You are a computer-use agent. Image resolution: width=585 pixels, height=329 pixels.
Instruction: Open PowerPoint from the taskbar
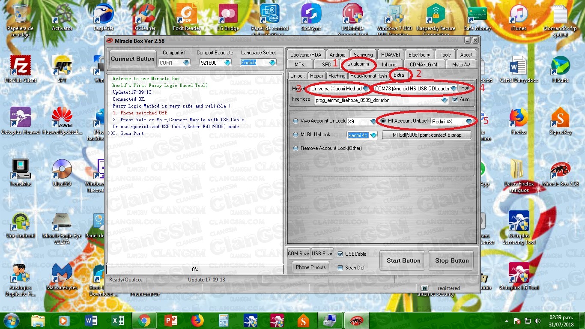pyautogui.click(x=170, y=321)
